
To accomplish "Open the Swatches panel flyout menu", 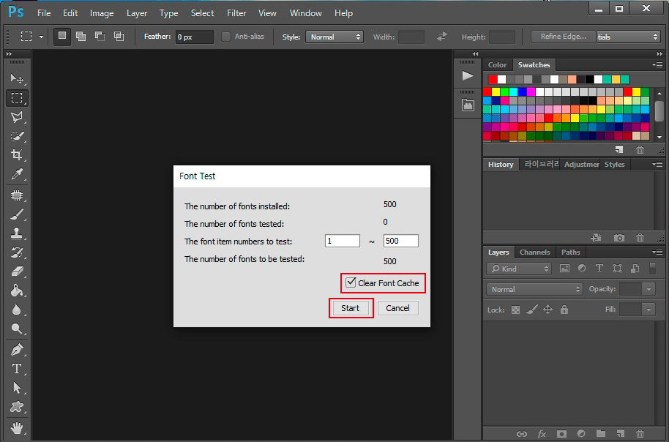I will (657, 65).
